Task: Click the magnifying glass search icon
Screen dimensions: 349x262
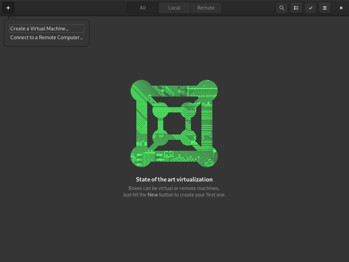Action: pos(282,8)
